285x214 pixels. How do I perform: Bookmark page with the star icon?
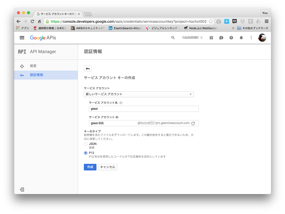211,21
